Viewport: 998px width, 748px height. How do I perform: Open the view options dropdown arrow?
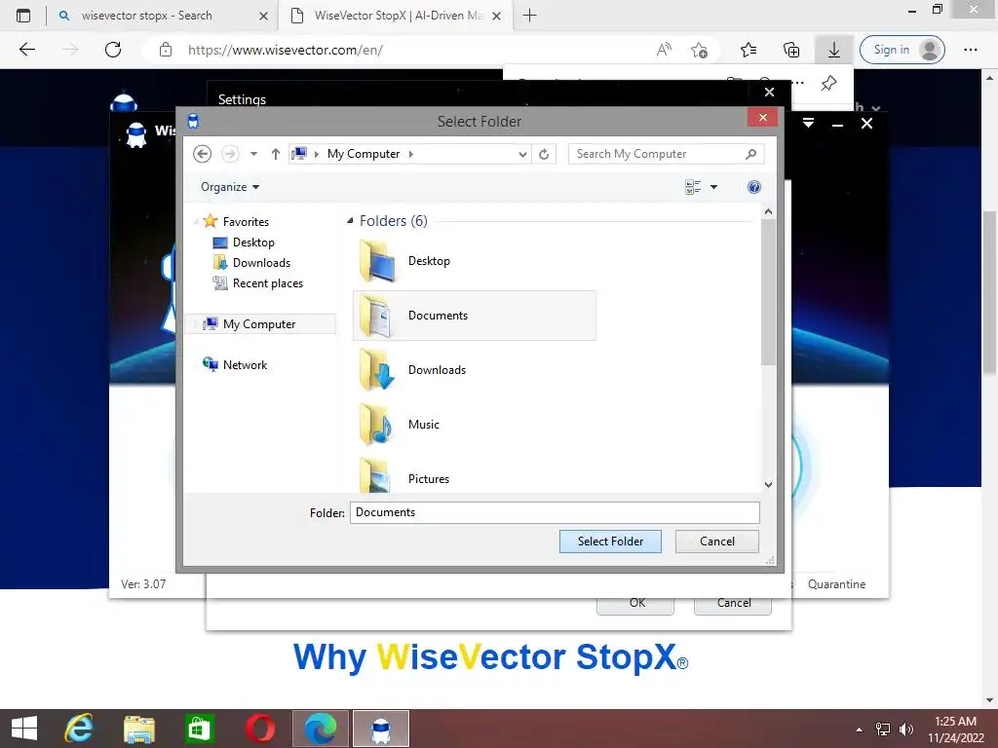click(x=713, y=187)
